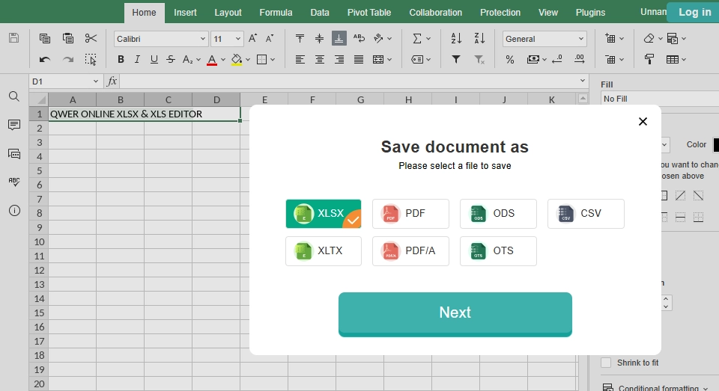Select XLTX file format
The image size is (719, 391).
[324, 251]
